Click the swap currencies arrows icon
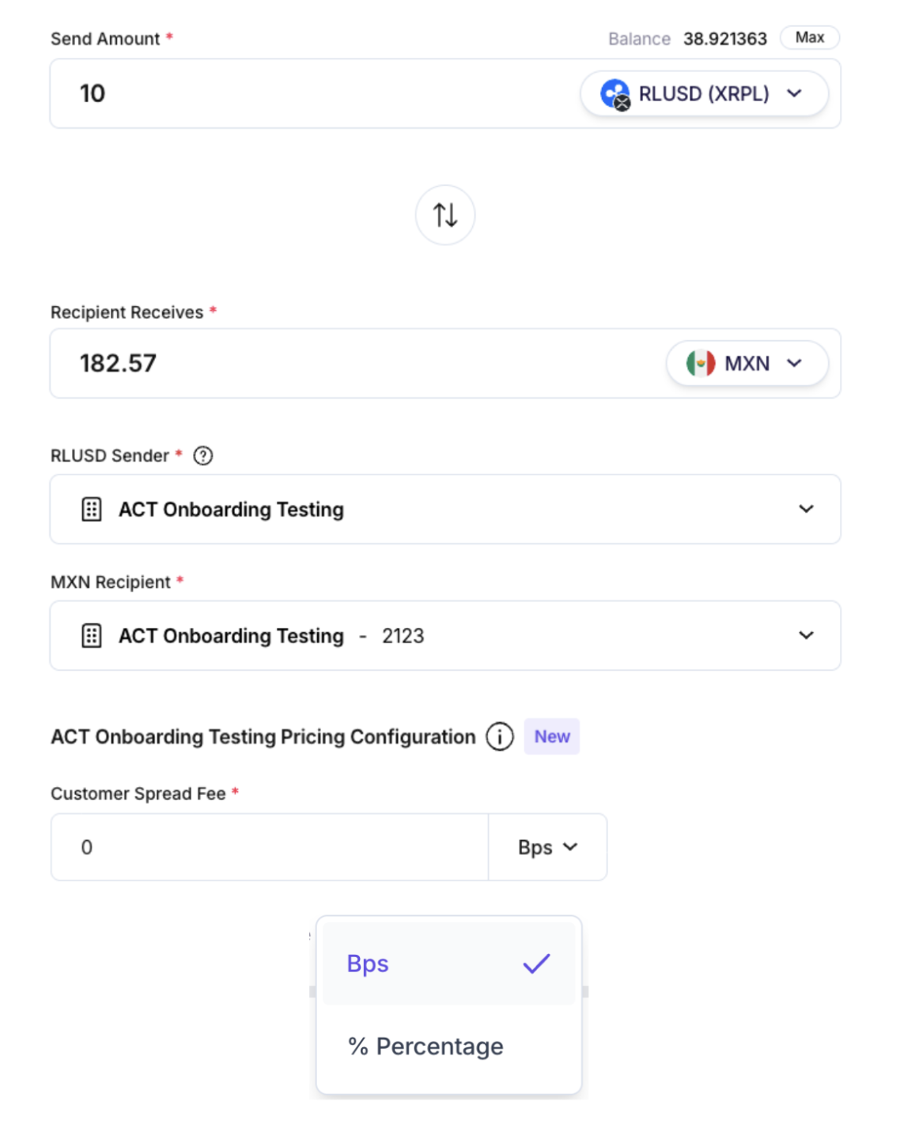Image resolution: width=900 pixels, height=1128 pixels. [445, 215]
